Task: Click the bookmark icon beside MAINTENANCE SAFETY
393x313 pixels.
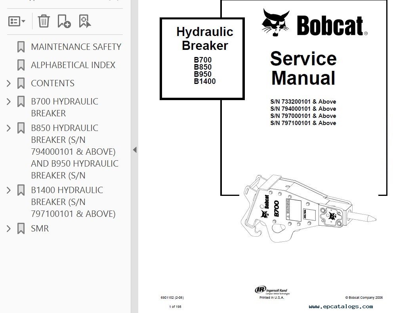Action: pos(21,46)
